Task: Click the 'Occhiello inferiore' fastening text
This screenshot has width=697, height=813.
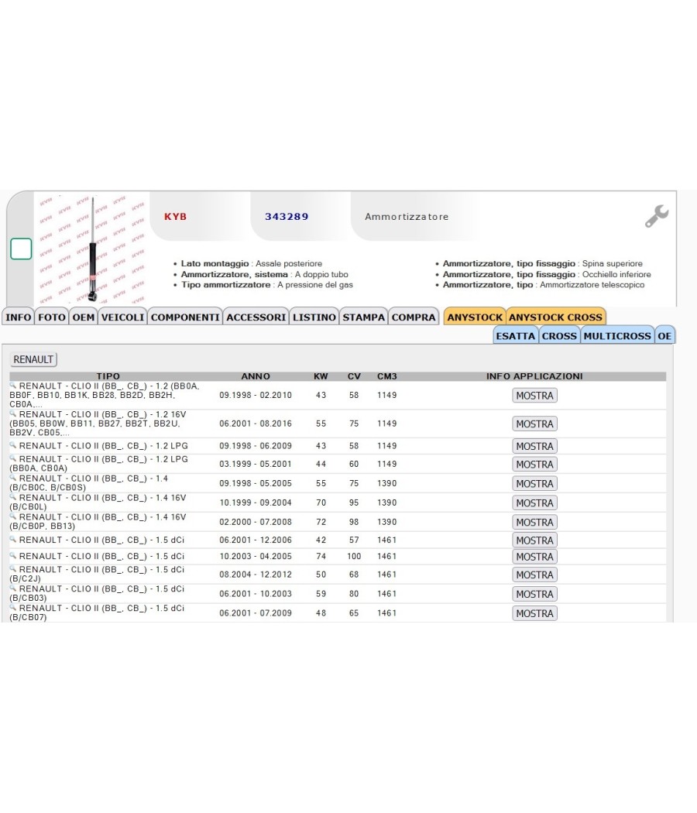Action: click(616, 274)
